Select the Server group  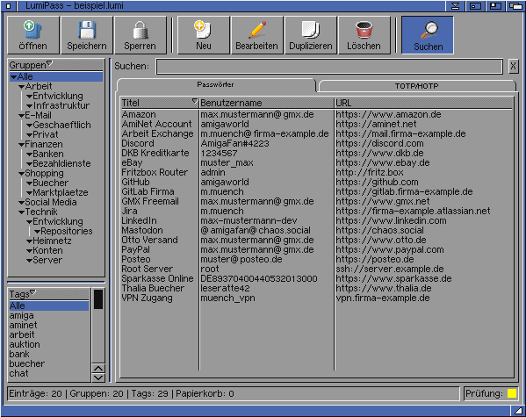click(x=47, y=261)
